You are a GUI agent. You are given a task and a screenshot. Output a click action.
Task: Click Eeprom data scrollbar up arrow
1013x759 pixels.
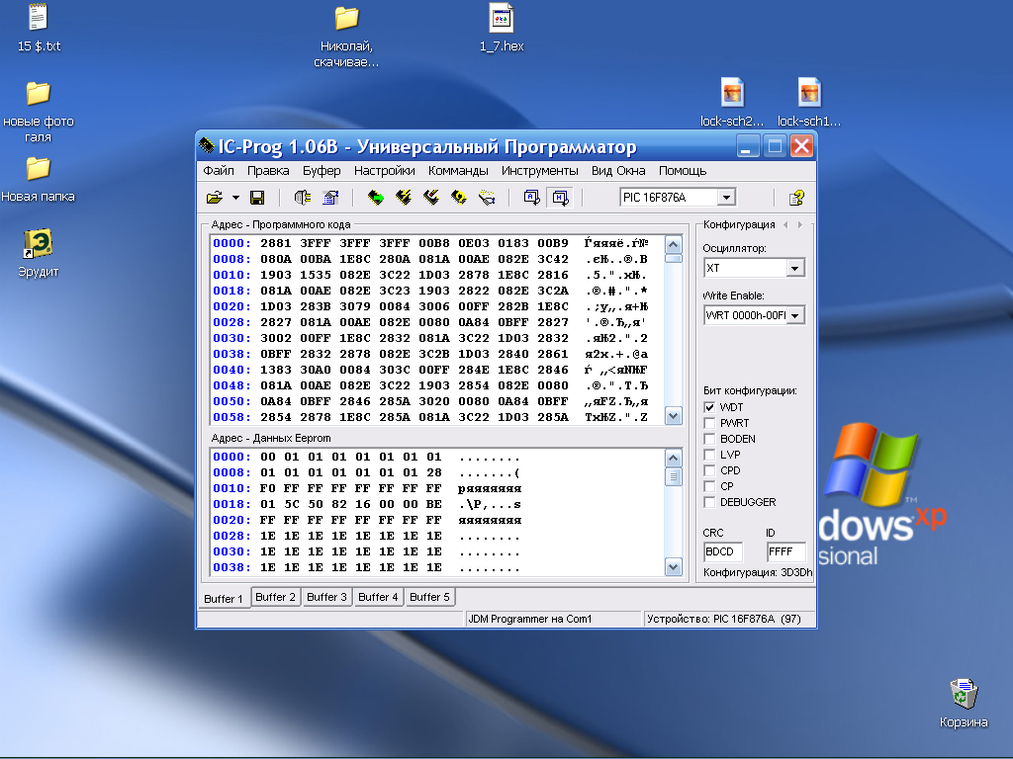pos(673,459)
